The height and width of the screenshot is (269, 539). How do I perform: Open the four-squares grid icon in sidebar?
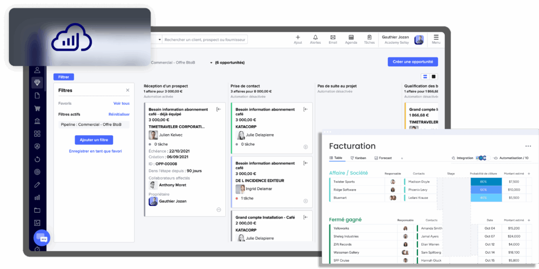point(37,134)
